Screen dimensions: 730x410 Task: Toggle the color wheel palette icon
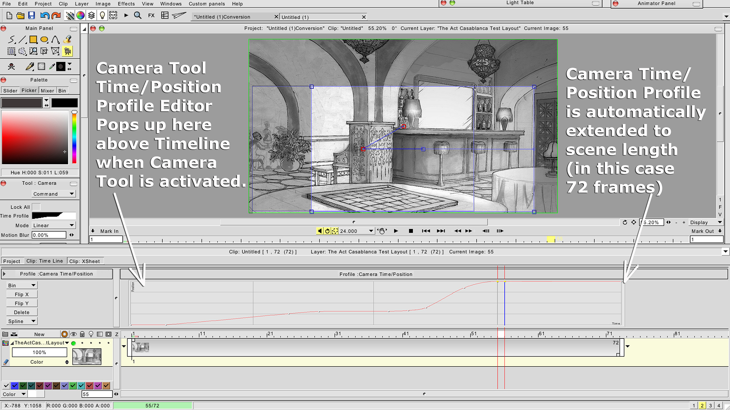click(80, 16)
